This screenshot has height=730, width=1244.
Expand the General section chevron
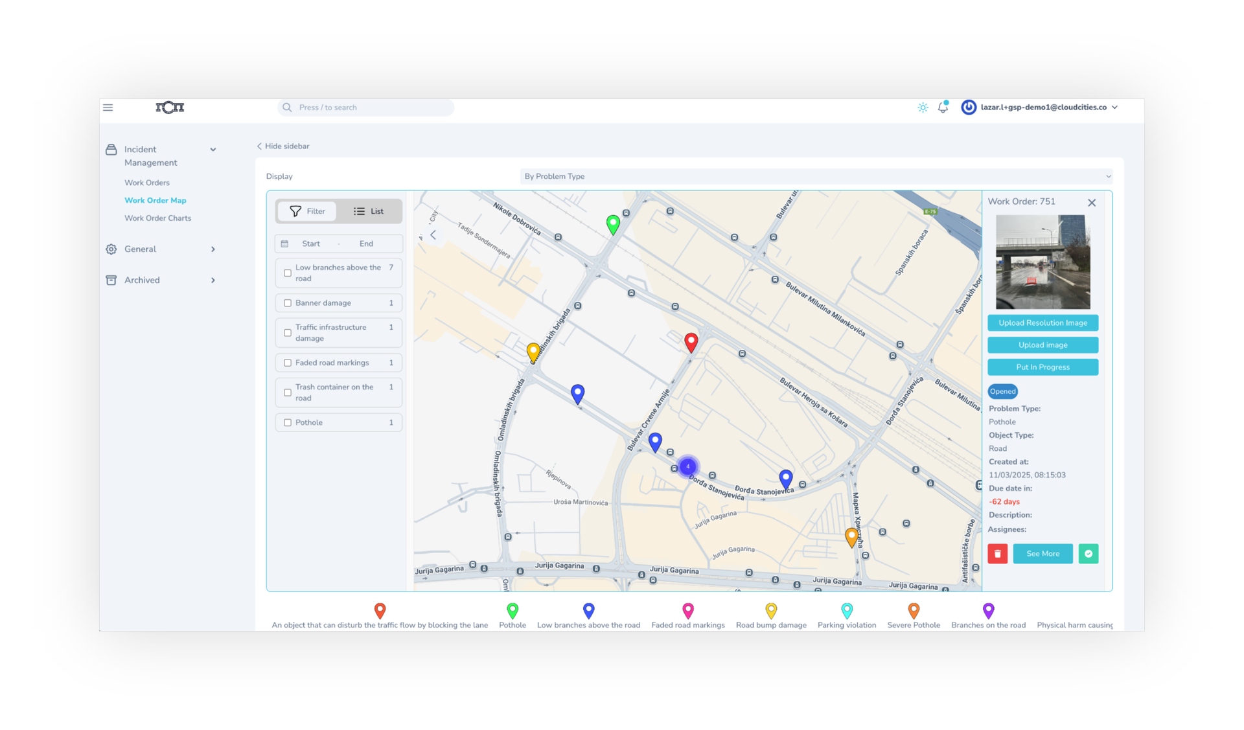click(x=213, y=249)
